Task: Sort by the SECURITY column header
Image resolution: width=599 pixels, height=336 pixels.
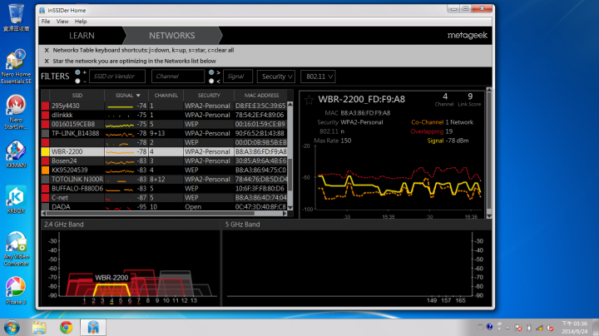Action: click(x=209, y=95)
